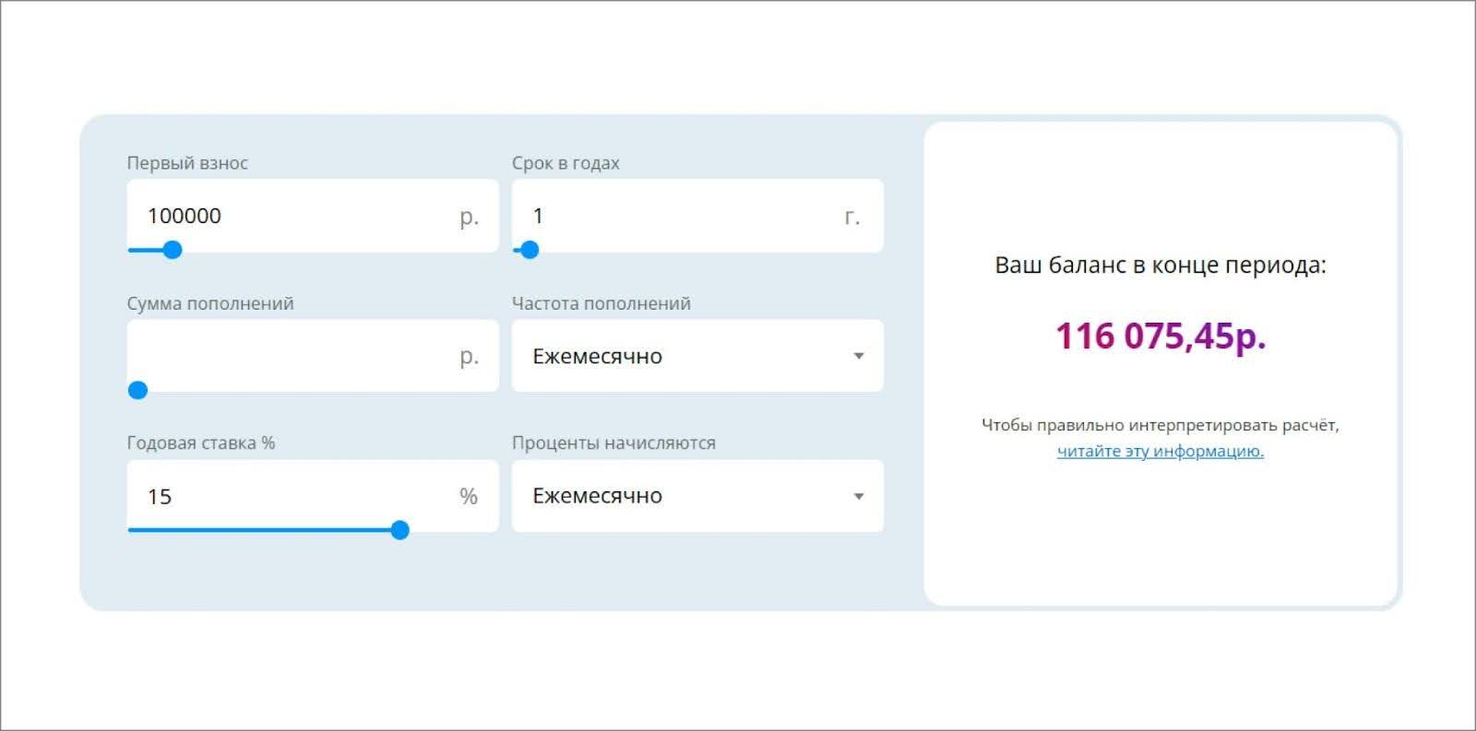Open the «Проценты начисляются» dropdown
The image size is (1476, 731).
(x=696, y=496)
